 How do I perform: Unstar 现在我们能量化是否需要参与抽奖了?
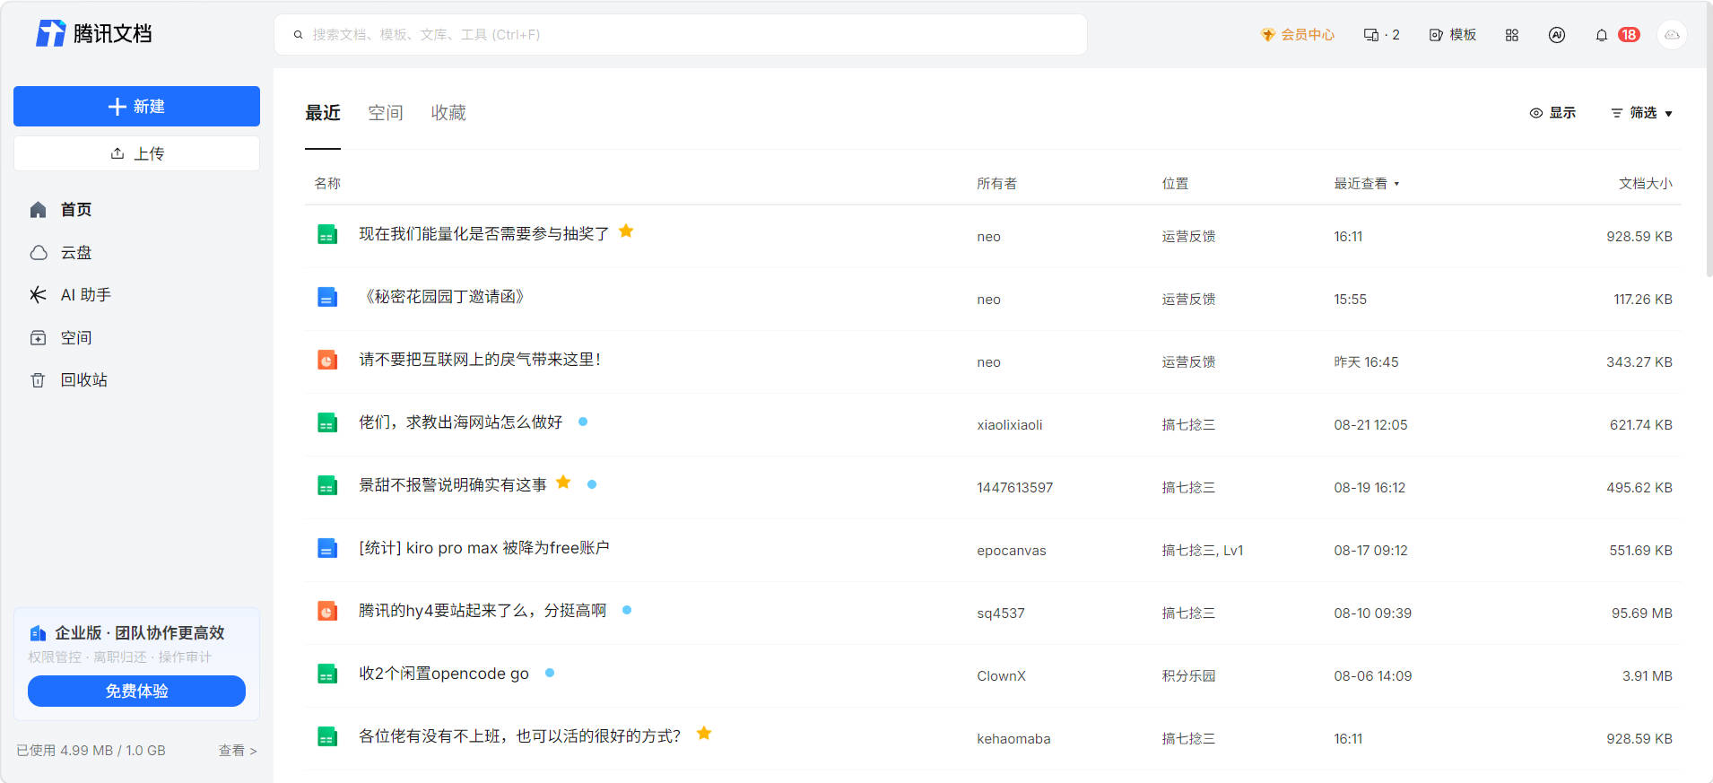pos(626,231)
